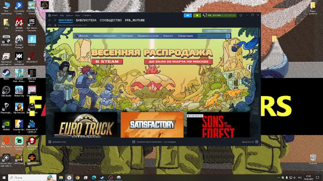Open the Steam menu in menu bar
The image size is (323, 181).
click(x=55, y=15)
